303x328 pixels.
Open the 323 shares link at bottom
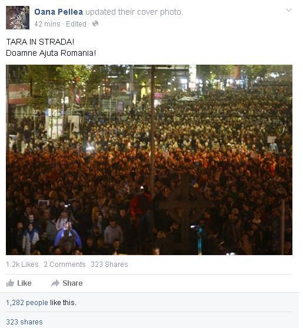[x=24, y=322]
